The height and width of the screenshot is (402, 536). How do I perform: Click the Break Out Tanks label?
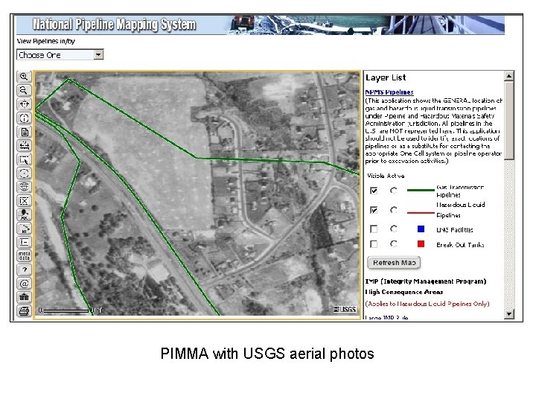click(x=460, y=245)
